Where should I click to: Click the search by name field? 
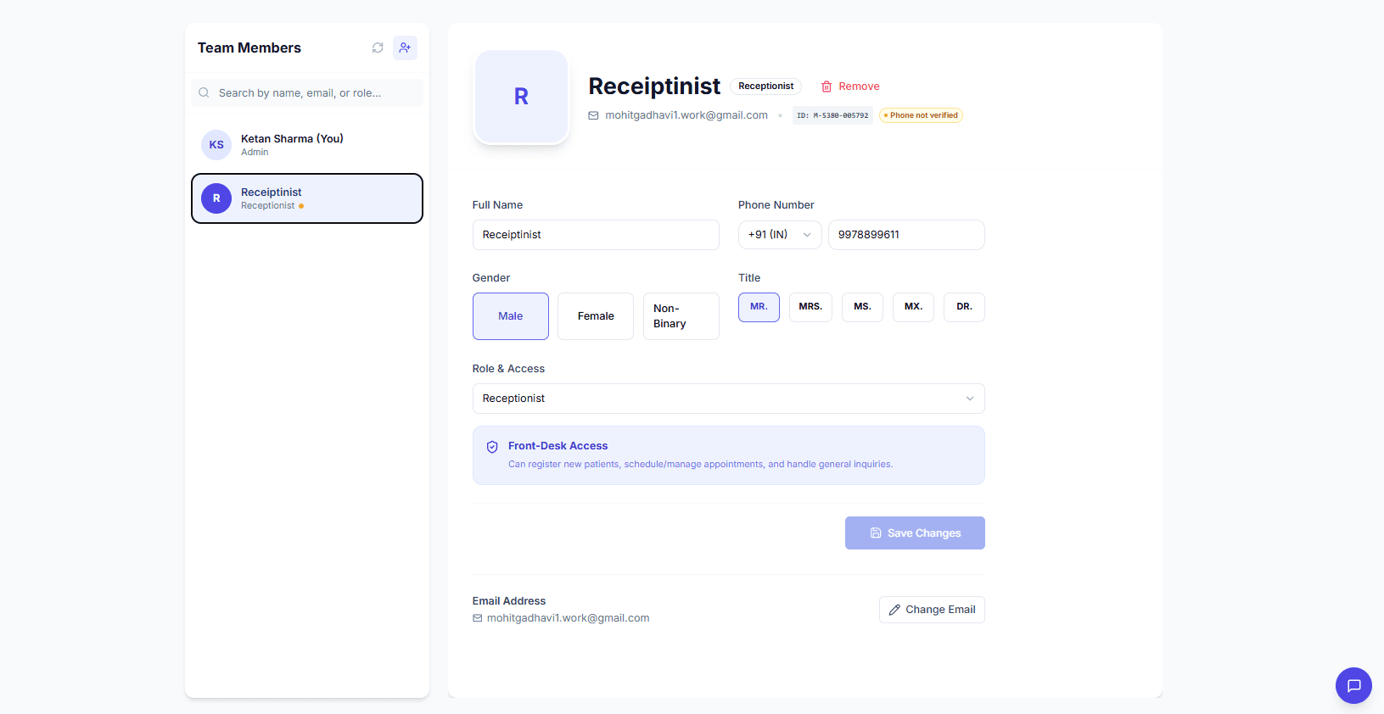click(307, 93)
